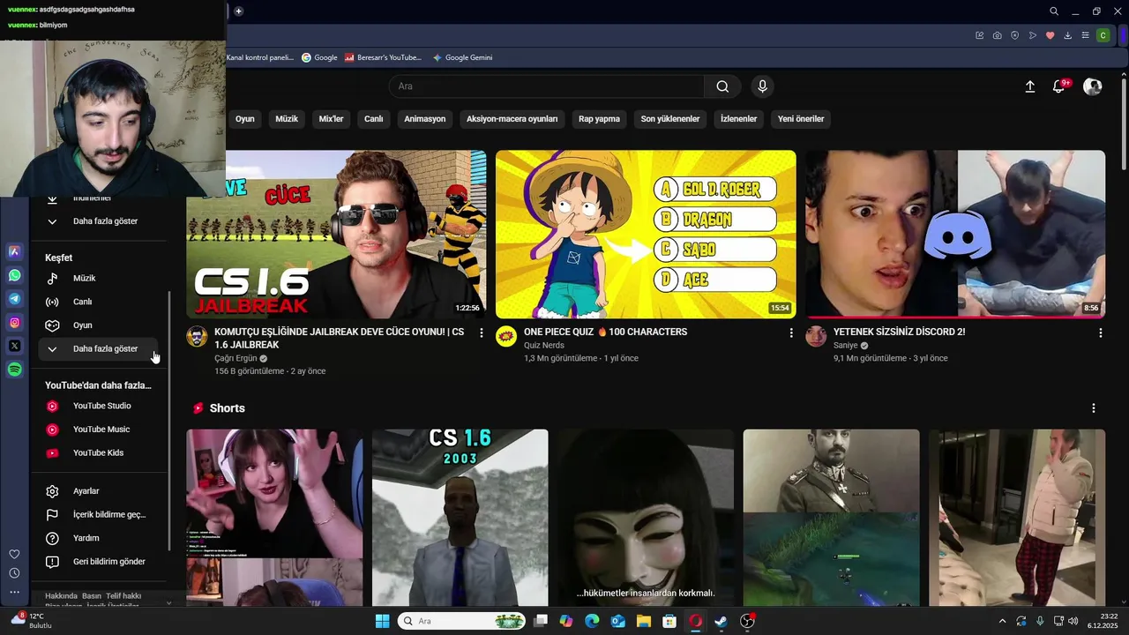Click the YouTube upload/create icon
Viewport: 1129px width, 635px height.
[1029, 86]
